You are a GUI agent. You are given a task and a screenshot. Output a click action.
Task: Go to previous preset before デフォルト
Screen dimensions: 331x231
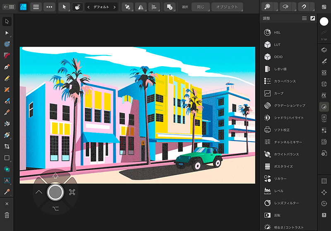tap(88, 7)
